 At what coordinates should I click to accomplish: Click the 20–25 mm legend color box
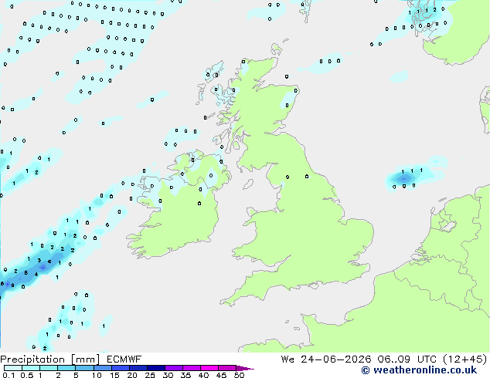pyautogui.click(x=138, y=368)
